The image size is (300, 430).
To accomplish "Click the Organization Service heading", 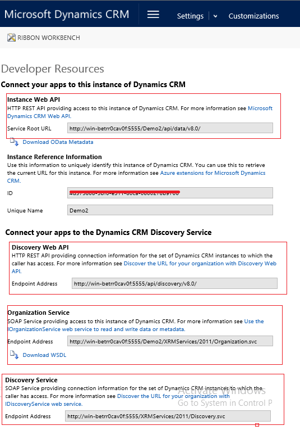I will (x=38, y=313).
